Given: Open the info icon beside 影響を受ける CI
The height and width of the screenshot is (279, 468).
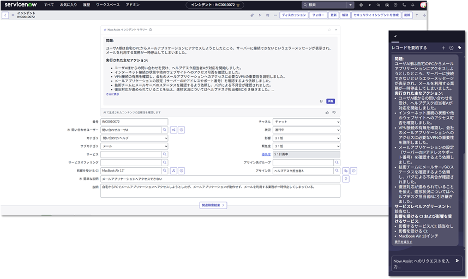Looking at the screenshot, I should pos(182,171).
